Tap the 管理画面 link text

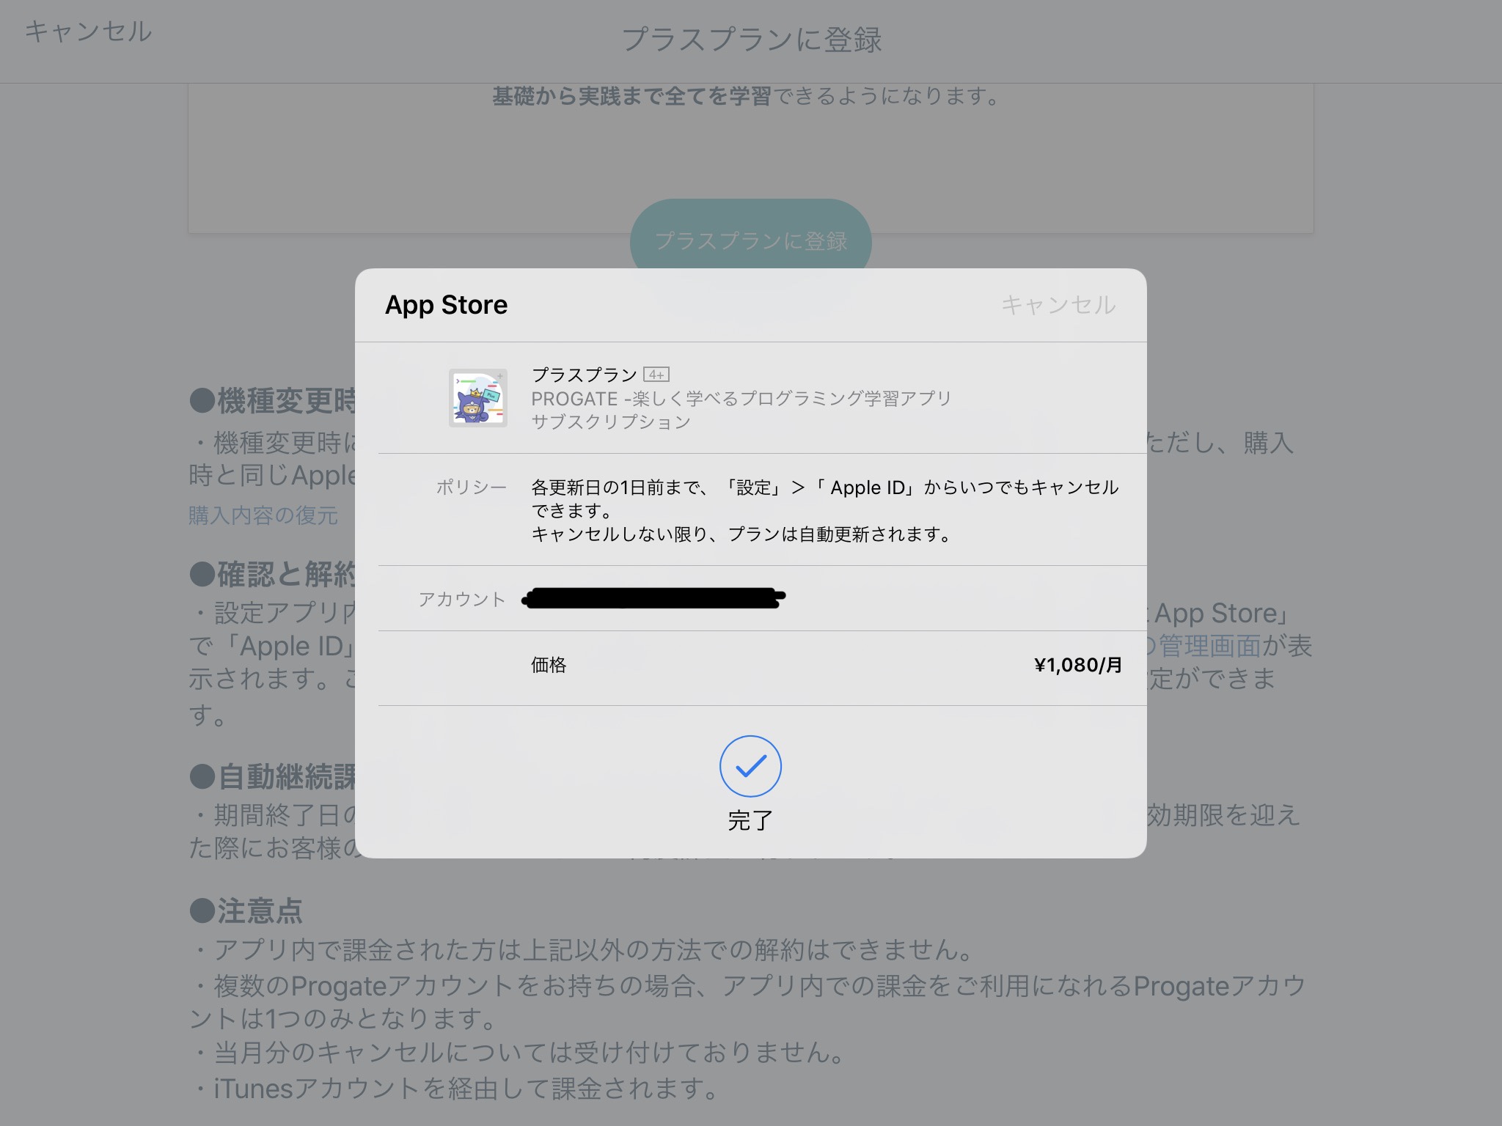tap(1209, 646)
